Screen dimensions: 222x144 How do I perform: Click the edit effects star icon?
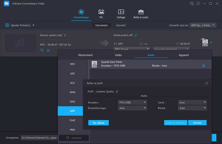[x=42, y=50]
